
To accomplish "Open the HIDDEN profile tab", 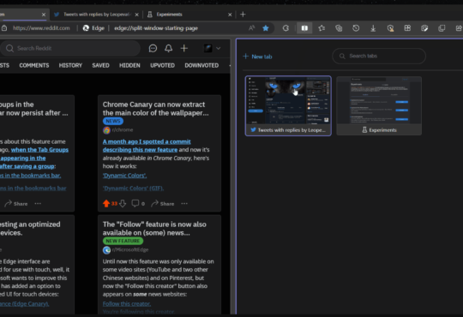I will point(129,65).
